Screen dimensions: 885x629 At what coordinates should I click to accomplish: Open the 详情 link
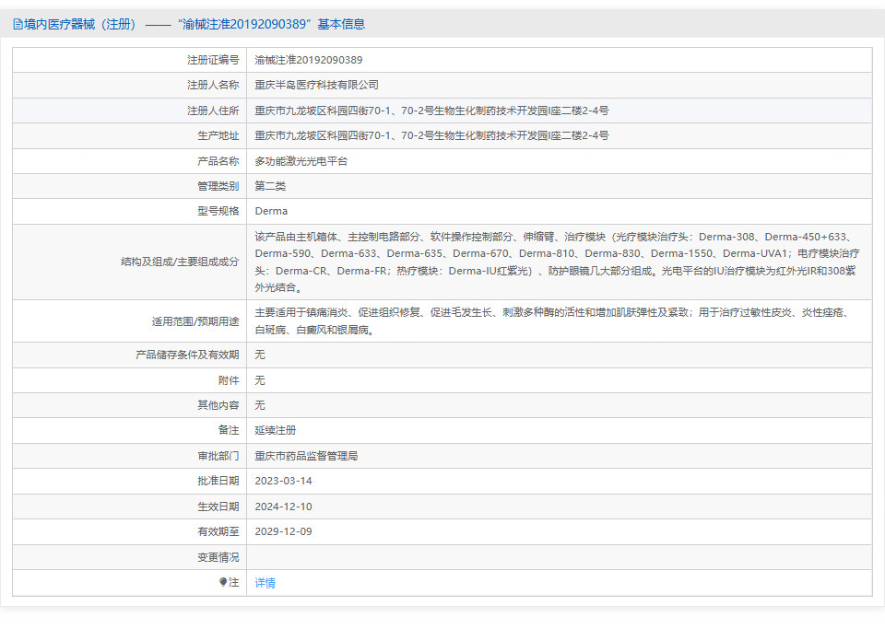(265, 583)
